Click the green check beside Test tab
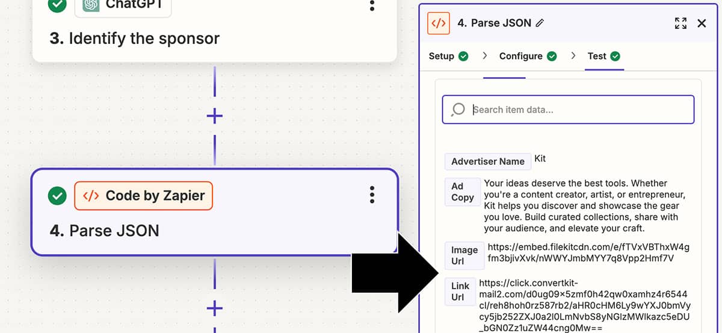This screenshot has height=333, width=722. [x=615, y=56]
